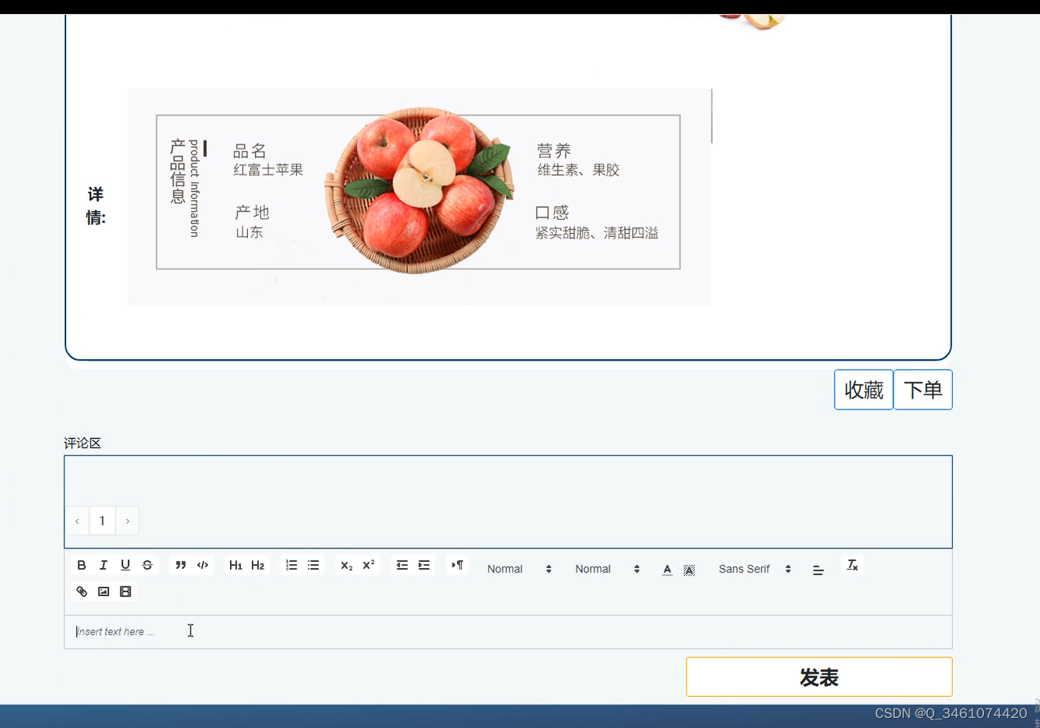The image size is (1040, 728).
Task: Go to next comments page
Action: coord(127,521)
